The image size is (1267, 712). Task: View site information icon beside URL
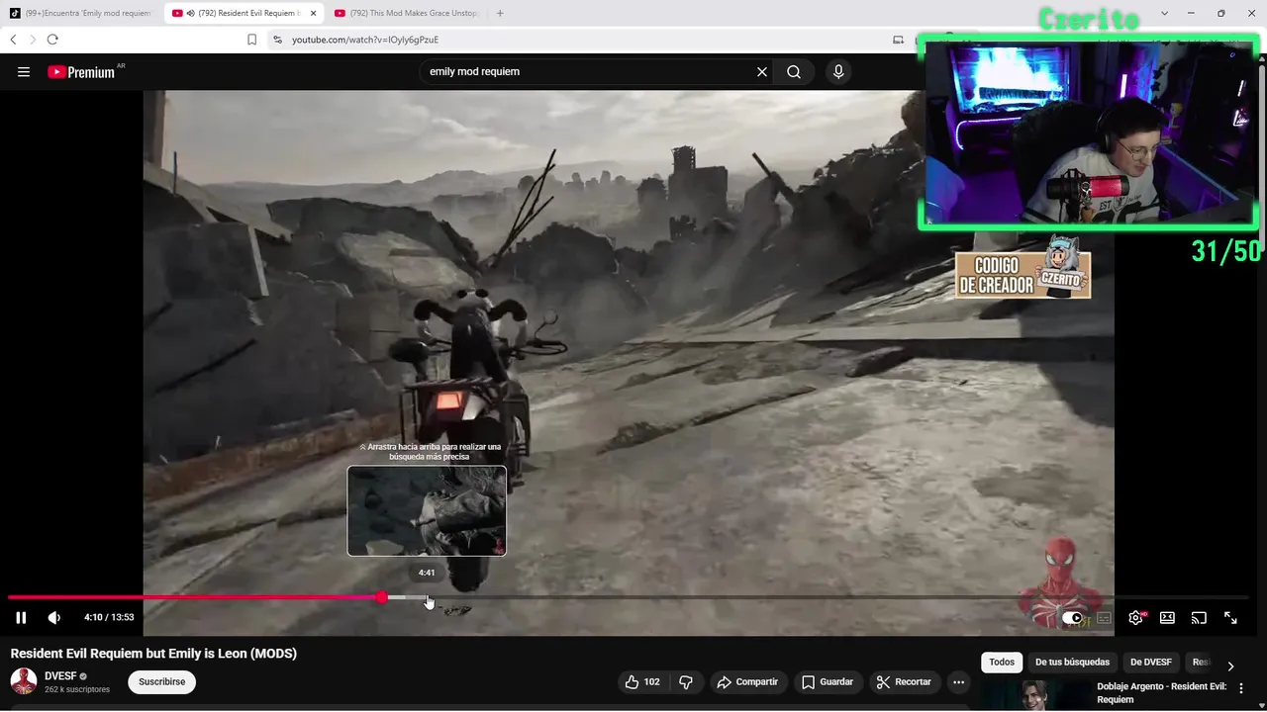(278, 40)
